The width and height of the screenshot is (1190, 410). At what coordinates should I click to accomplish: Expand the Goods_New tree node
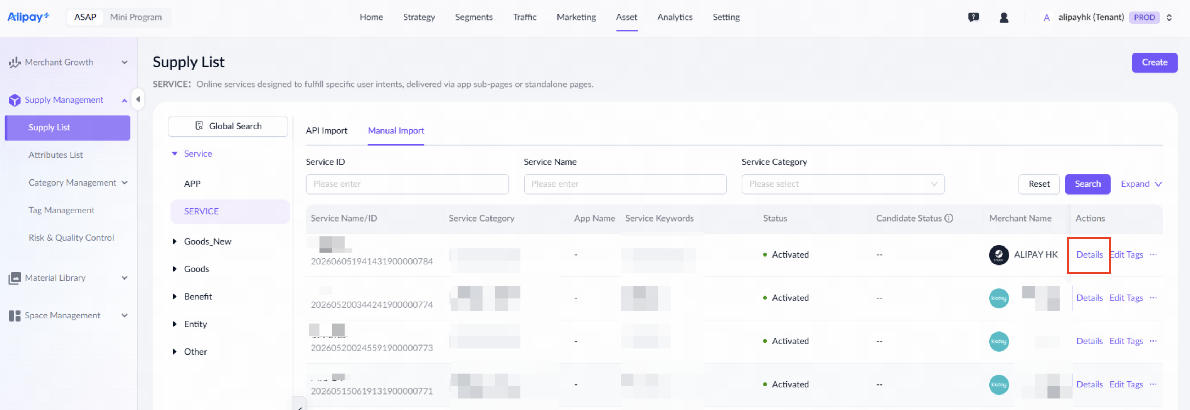coord(175,241)
